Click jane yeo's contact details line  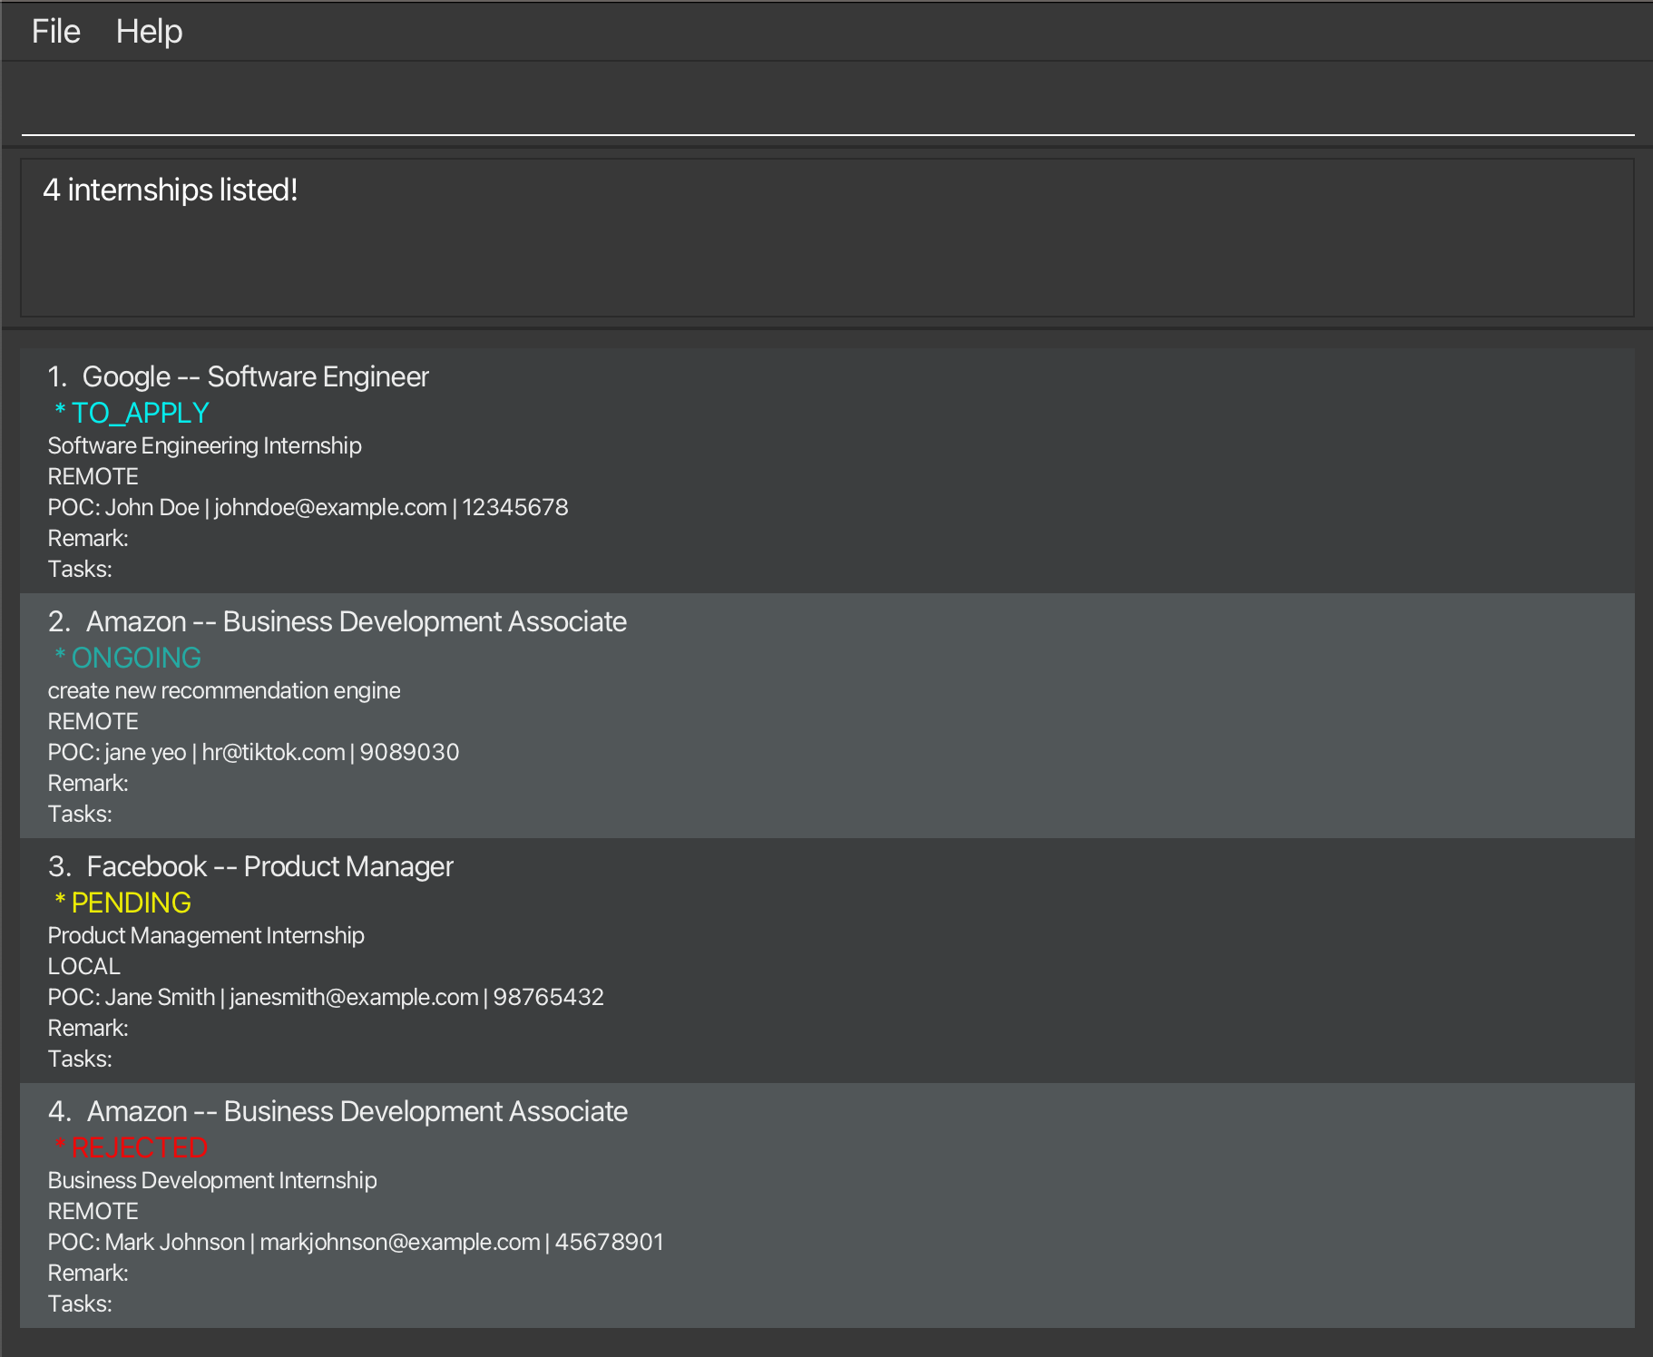pyautogui.click(x=253, y=752)
